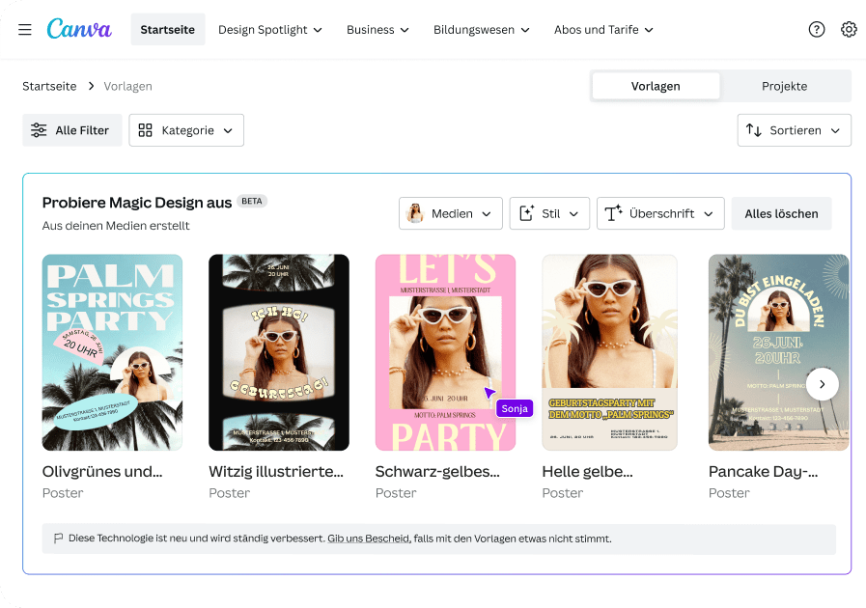
Task: Open the Design Spotlight dropdown
Action: tap(270, 30)
